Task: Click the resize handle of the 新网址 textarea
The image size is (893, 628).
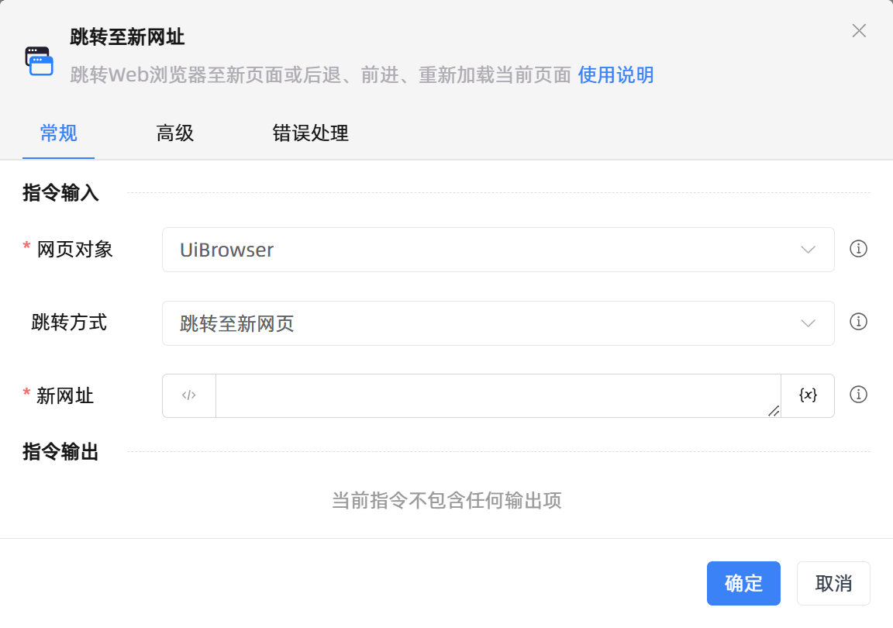Action: pos(773,410)
